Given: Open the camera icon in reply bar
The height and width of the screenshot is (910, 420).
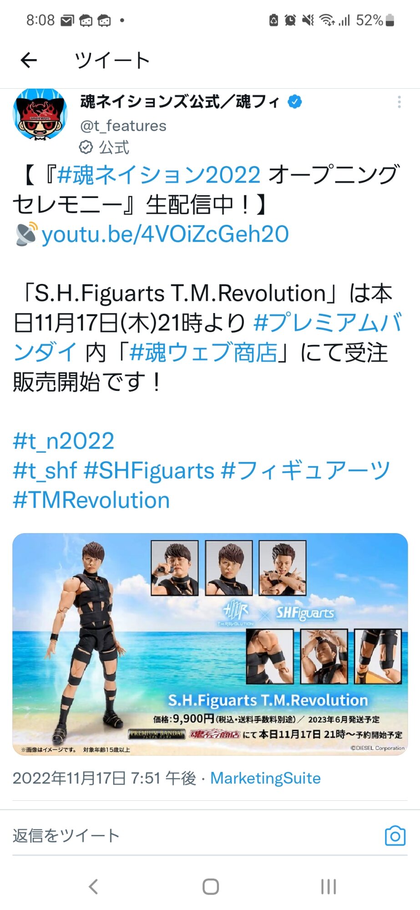Looking at the screenshot, I should 395,835.
